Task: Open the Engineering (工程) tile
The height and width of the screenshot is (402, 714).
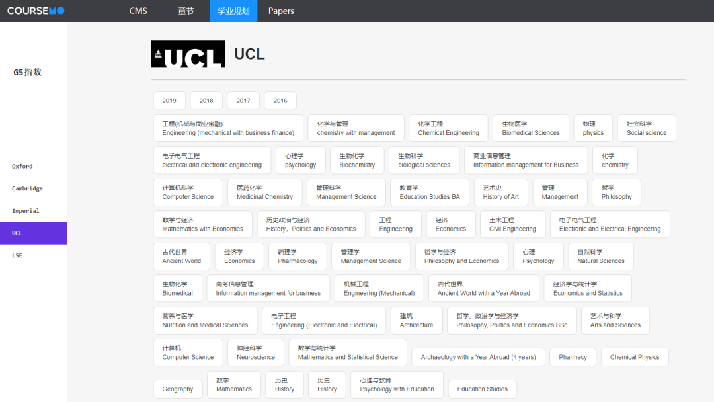Action: click(x=396, y=224)
